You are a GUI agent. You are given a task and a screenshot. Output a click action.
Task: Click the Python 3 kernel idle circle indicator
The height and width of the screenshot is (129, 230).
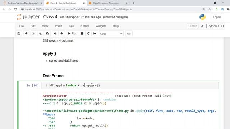coord(222,26)
